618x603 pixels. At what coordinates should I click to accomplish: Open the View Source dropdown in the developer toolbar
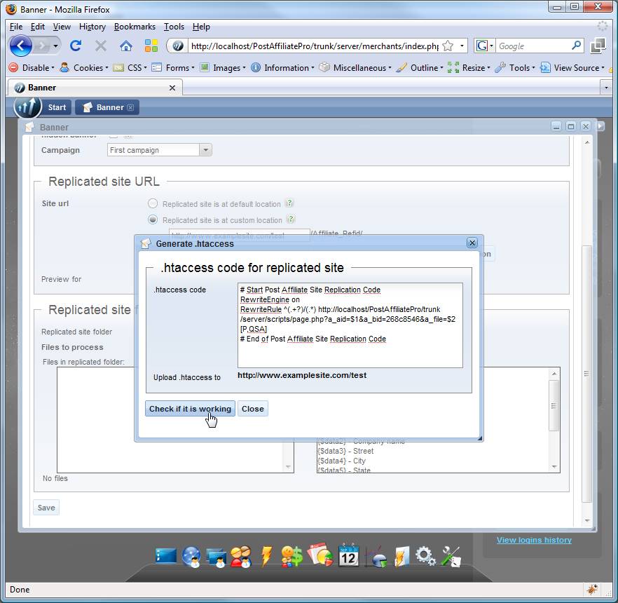572,68
